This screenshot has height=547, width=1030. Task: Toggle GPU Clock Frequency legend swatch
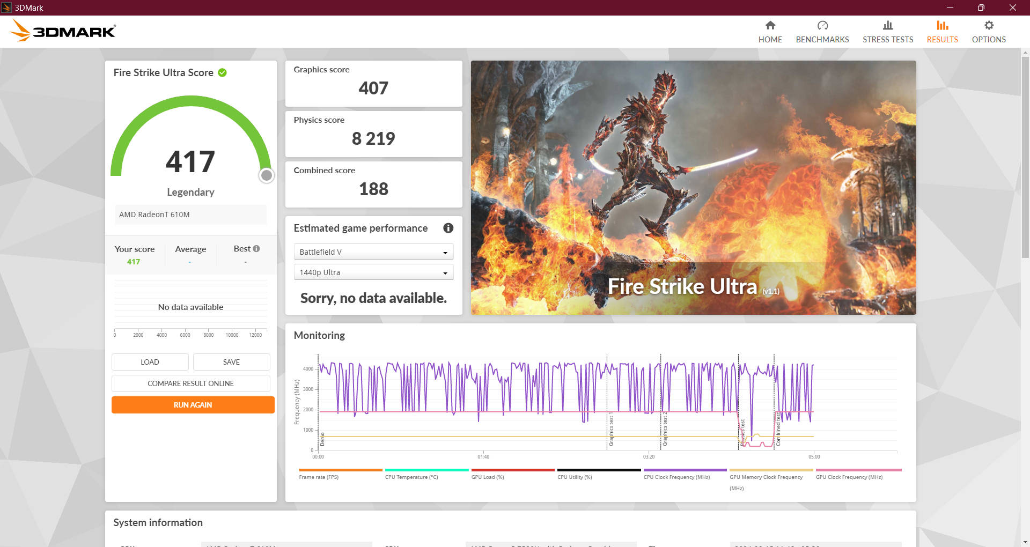coord(858,470)
